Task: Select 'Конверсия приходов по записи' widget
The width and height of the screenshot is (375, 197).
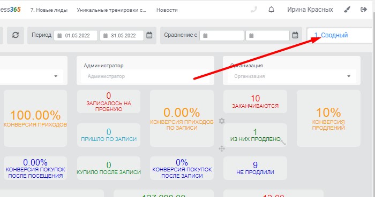Action: 182,118
